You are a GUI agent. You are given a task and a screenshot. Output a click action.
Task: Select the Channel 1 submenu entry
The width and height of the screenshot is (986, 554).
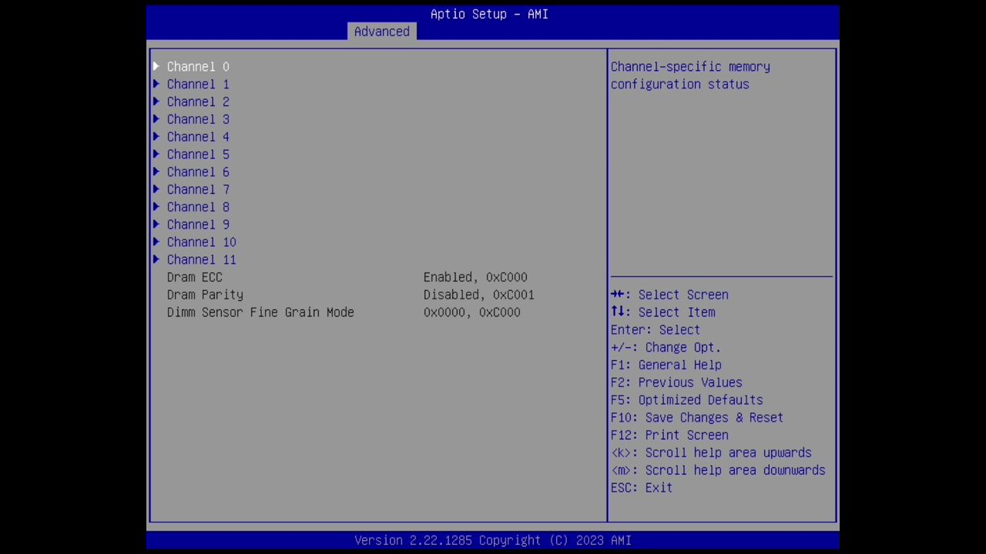click(198, 85)
